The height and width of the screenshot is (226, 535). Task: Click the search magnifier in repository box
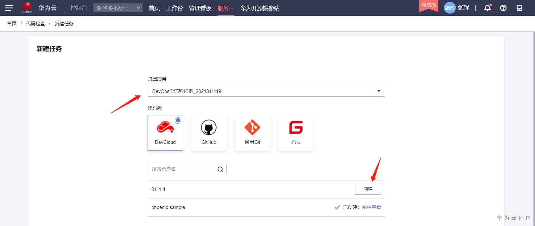[x=220, y=169]
